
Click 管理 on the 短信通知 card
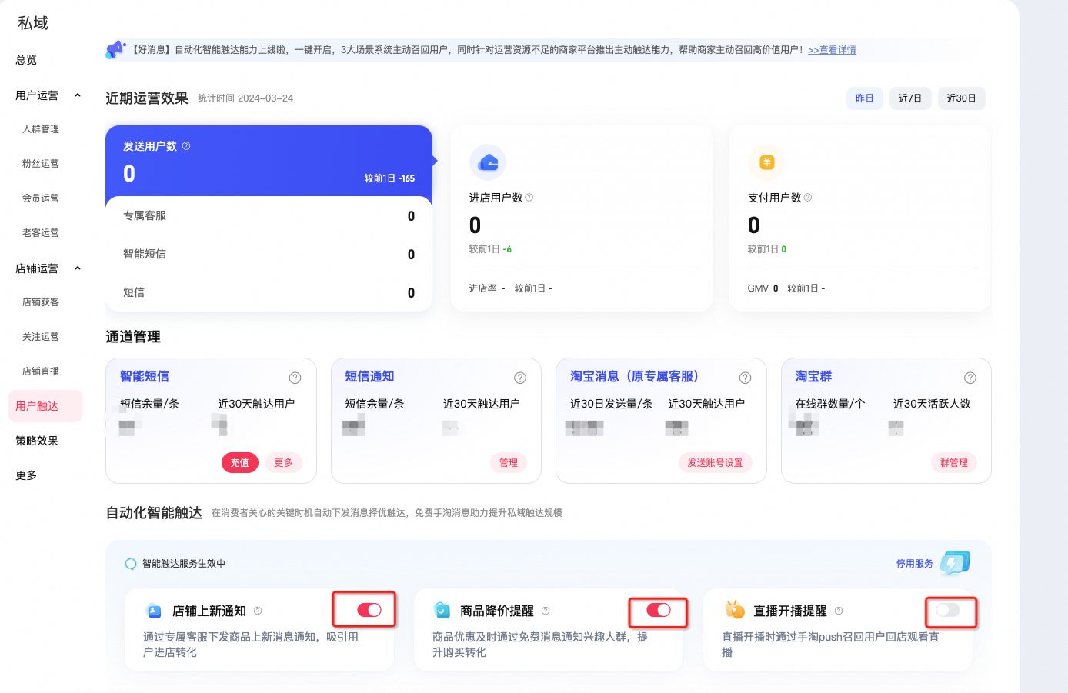click(x=509, y=463)
